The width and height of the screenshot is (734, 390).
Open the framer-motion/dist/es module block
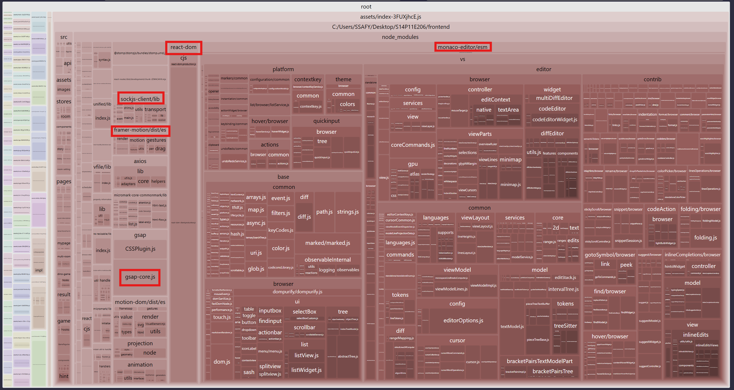(x=140, y=130)
